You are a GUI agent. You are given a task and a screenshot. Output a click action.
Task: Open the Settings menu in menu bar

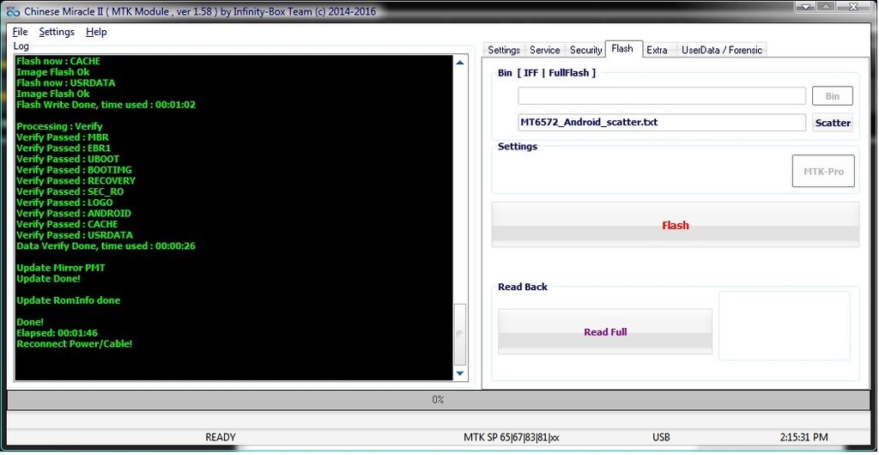[57, 32]
